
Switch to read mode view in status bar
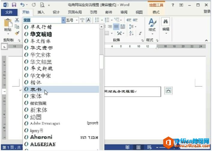(127, 147)
